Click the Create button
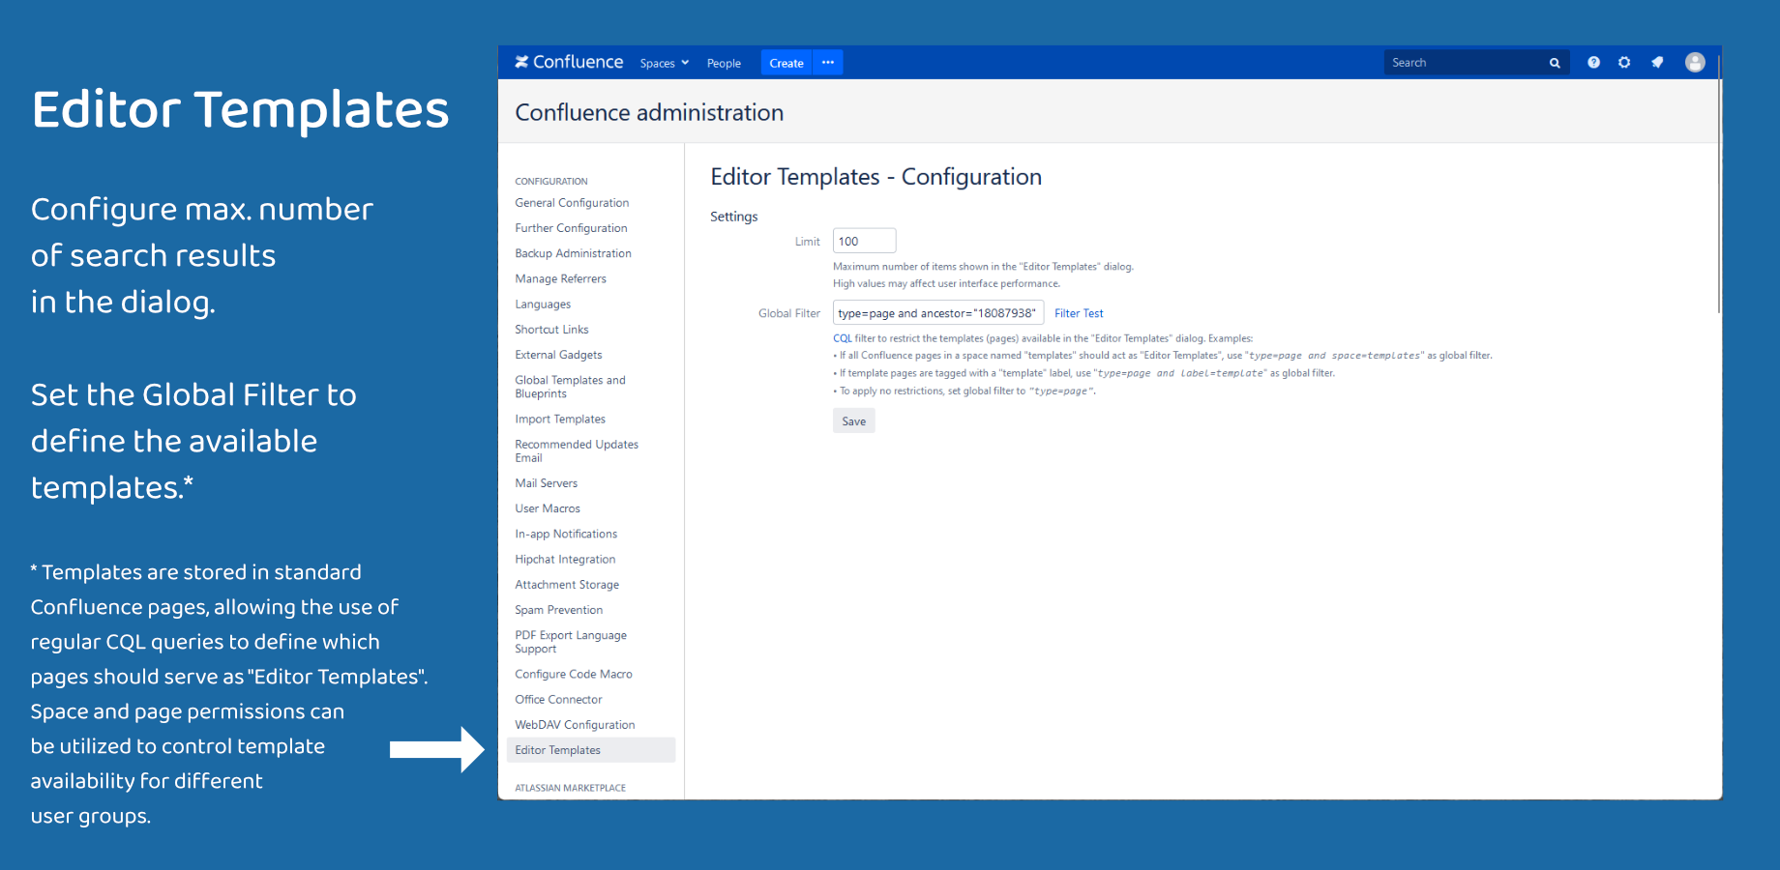Screen dimensions: 1780x870 pos(786,63)
